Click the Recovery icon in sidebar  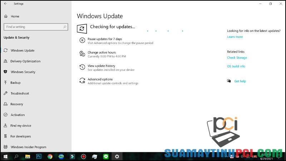coord(6,104)
